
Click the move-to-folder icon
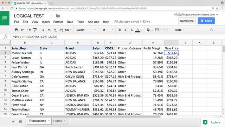58,16
